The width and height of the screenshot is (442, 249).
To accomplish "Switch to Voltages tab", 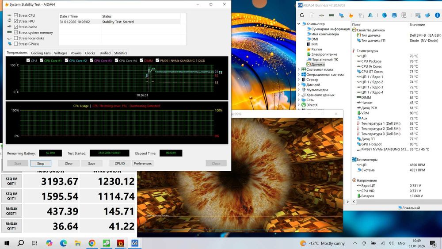I will point(61,53).
